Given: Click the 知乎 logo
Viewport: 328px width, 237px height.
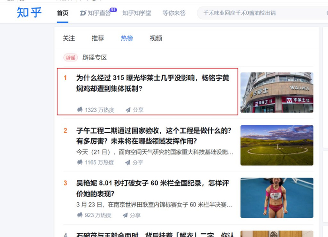Looking at the screenshot, I should point(29,12).
